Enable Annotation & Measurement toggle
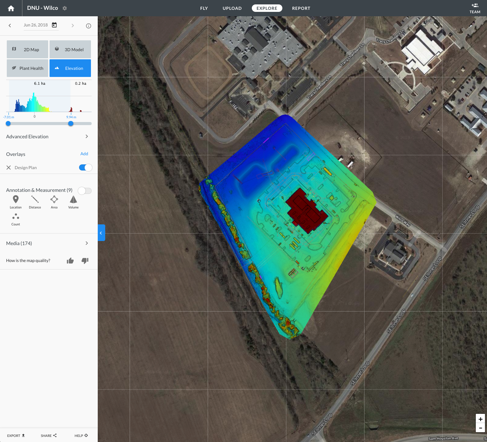 [x=85, y=190]
